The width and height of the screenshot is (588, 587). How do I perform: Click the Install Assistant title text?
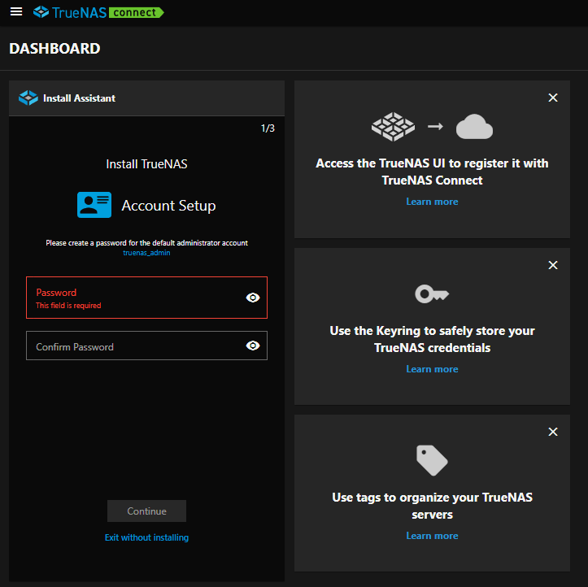coord(79,98)
